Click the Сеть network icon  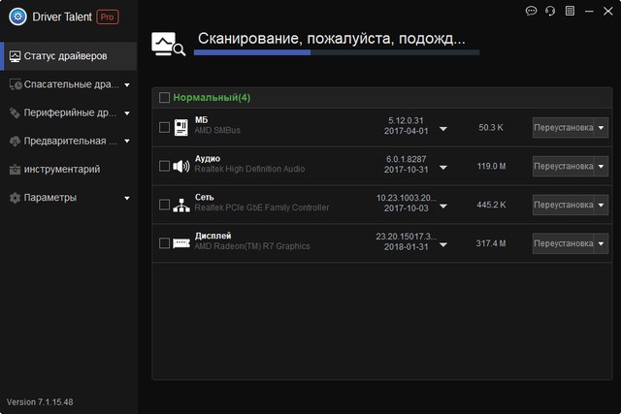coord(180,205)
